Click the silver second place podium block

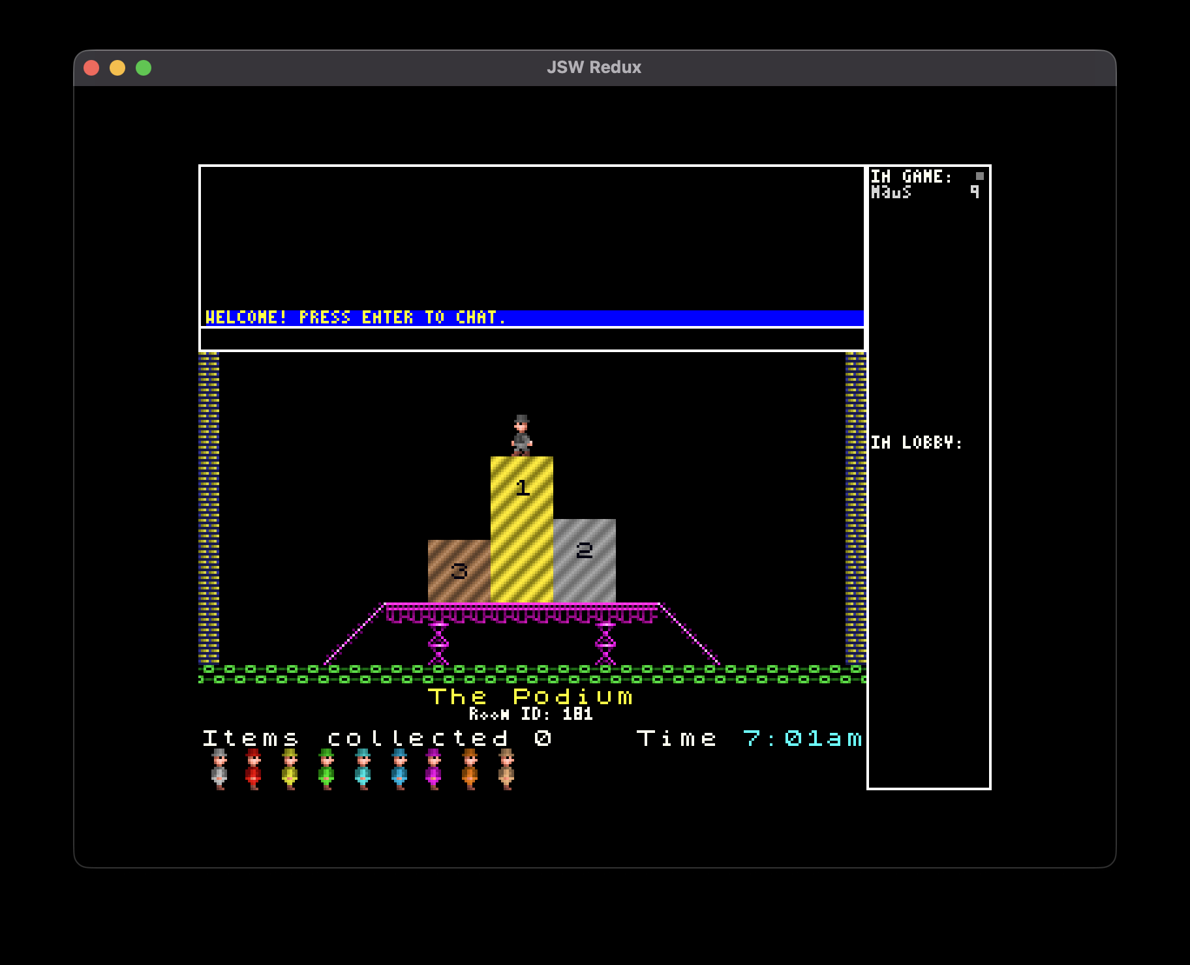[x=584, y=561]
